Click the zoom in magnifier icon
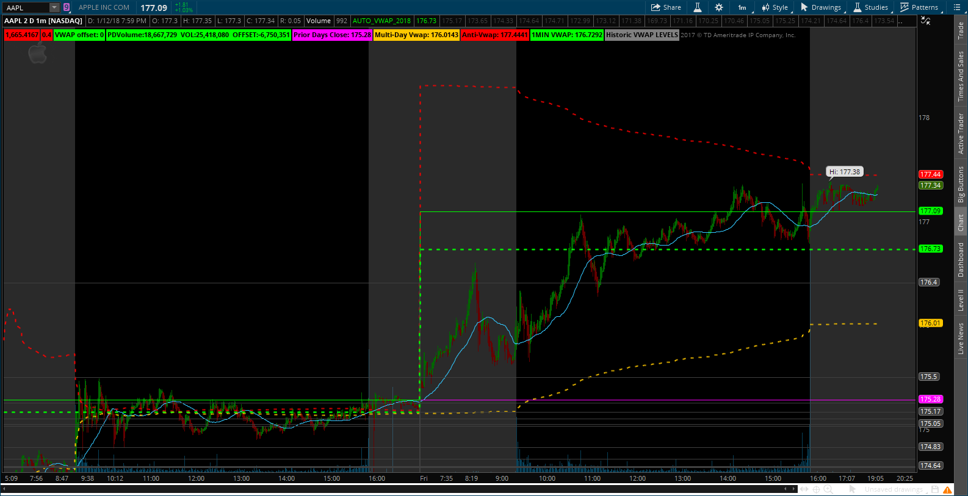 [x=827, y=489]
